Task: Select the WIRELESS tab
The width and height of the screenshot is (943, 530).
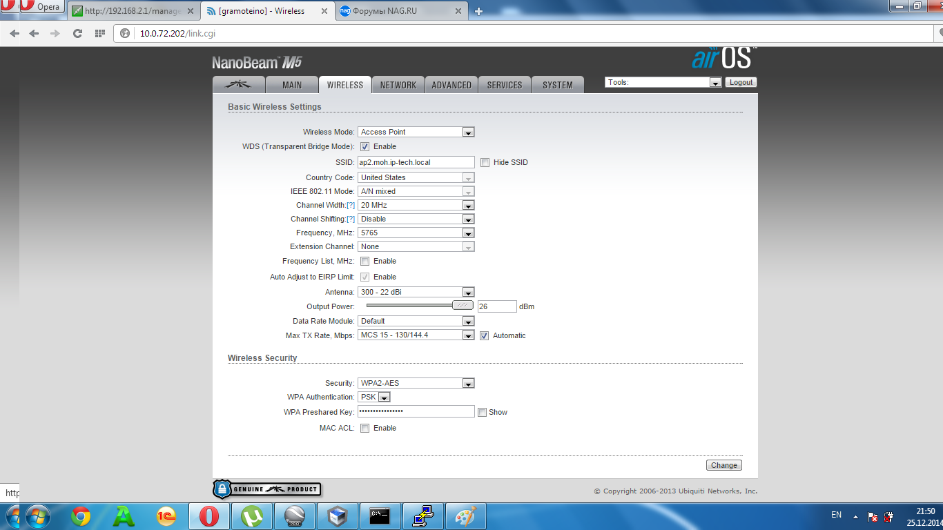Action: 345,85
